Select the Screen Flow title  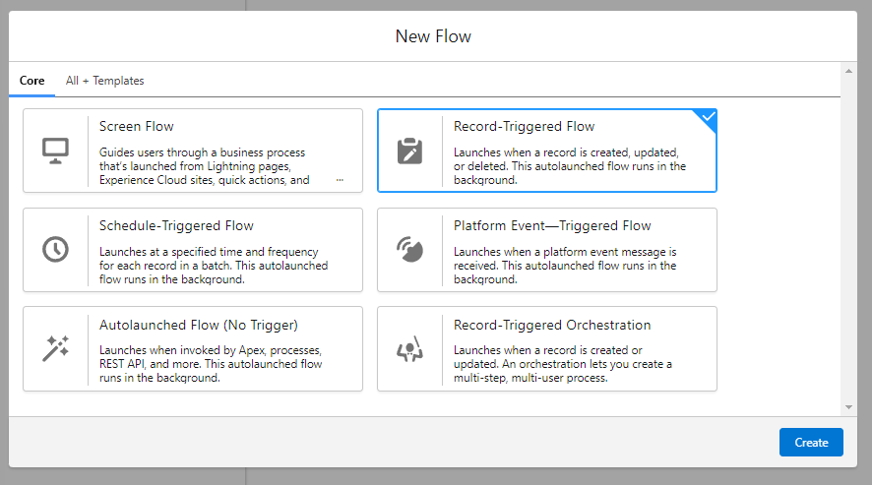pyautogui.click(x=137, y=126)
